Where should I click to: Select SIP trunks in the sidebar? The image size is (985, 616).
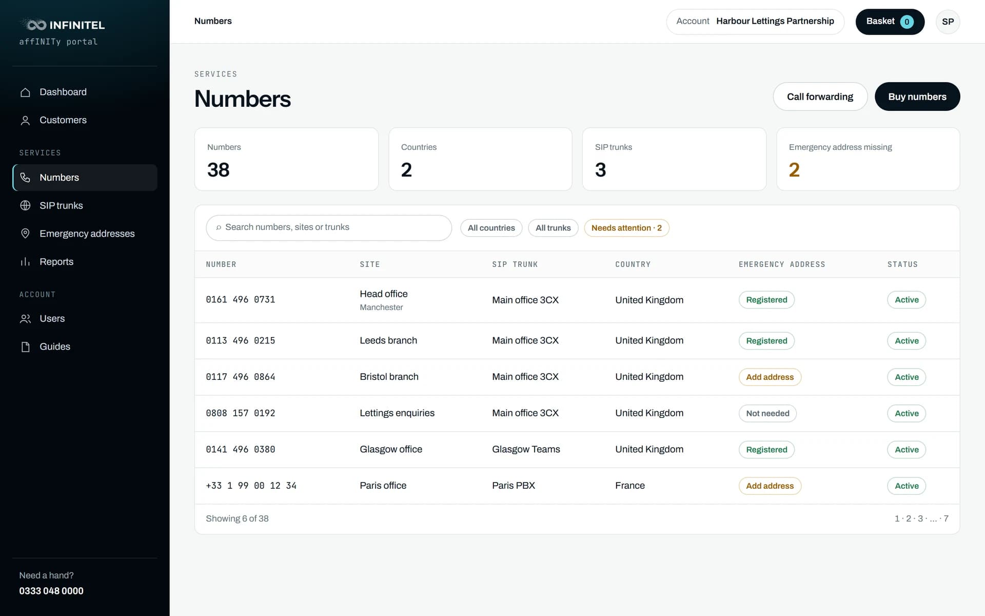pos(85,205)
